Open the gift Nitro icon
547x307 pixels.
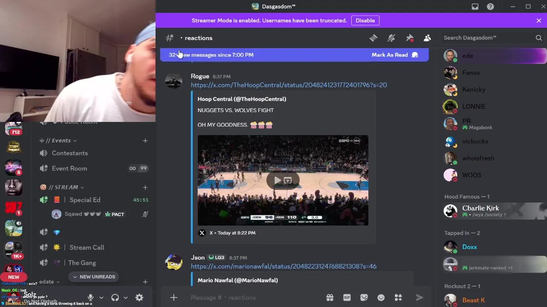pos(330,298)
